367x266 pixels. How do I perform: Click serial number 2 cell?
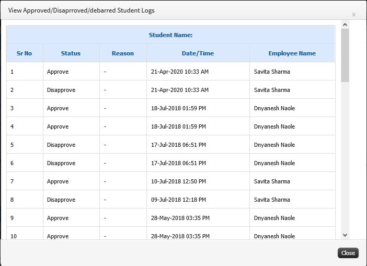(x=25, y=89)
